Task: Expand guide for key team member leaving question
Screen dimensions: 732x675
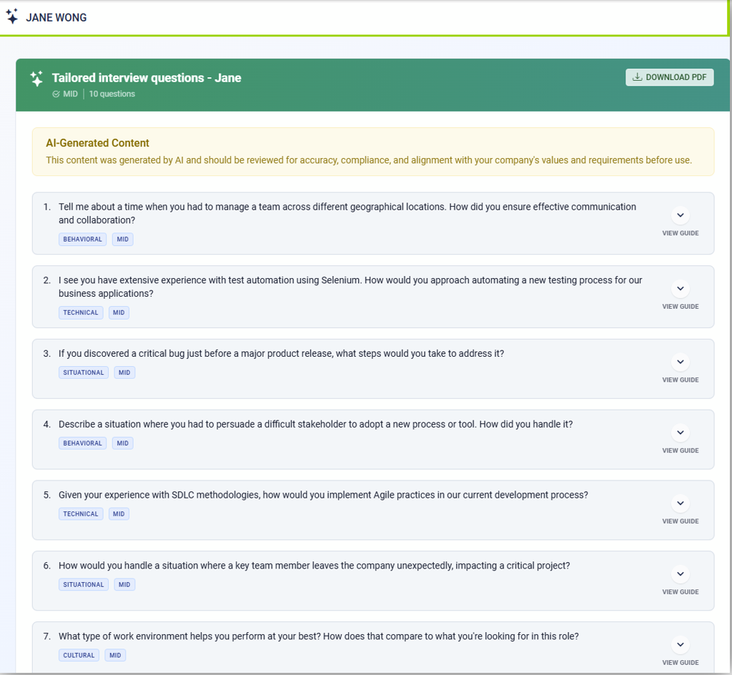Action: tap(680, 574)
